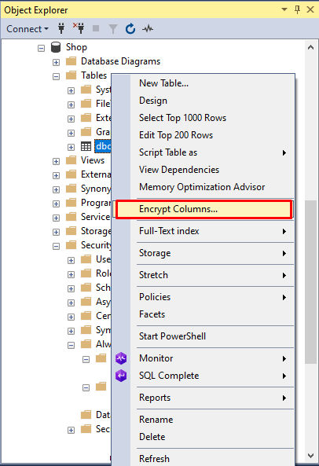Click the Refresh circular arrow icon
The width and height of the screenshot is (319, 466).
point(130,29)
